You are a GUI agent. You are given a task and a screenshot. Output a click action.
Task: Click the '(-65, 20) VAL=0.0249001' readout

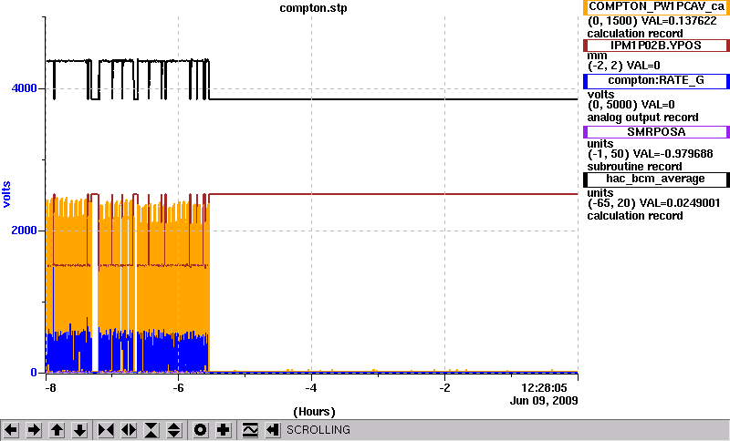[x=653, y=203]
